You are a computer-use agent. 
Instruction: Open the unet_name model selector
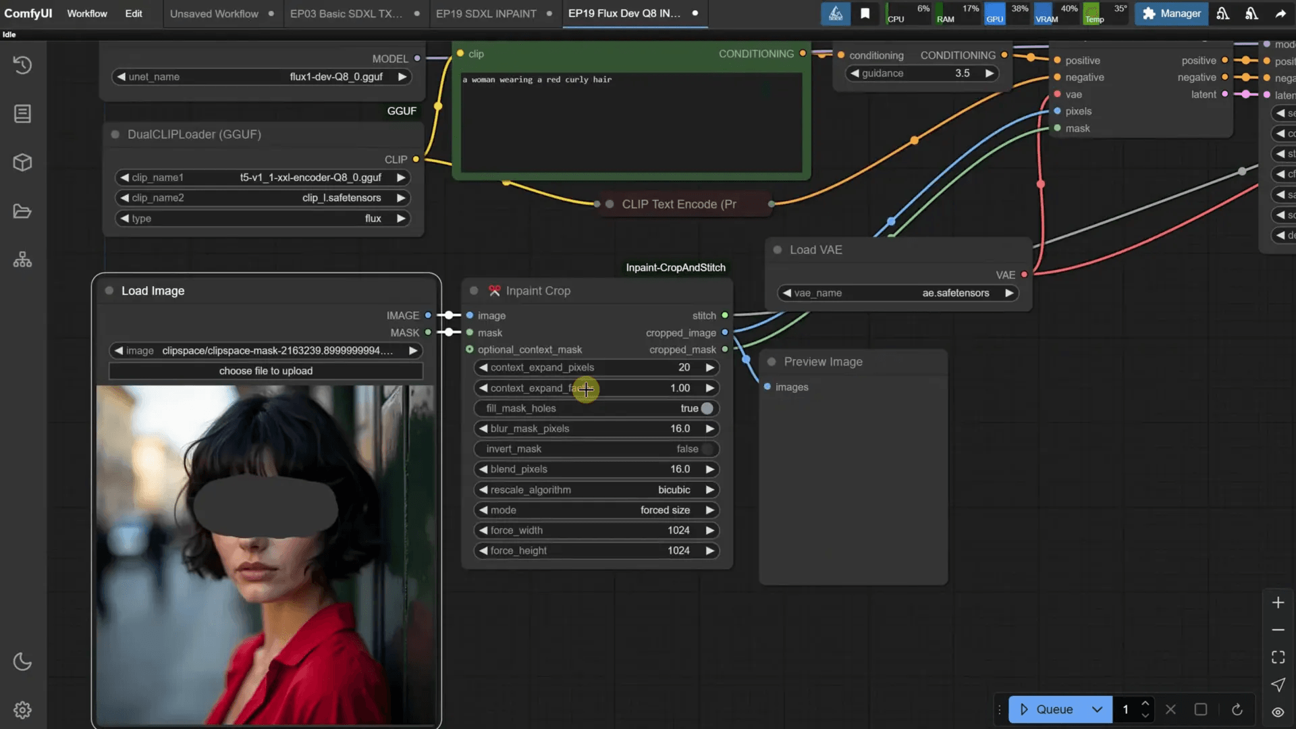(x=262, y=77)
